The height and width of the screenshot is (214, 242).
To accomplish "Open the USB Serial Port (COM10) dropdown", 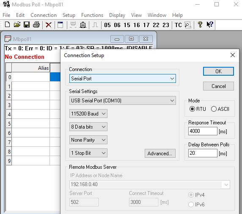I will [x=123, y=101].
